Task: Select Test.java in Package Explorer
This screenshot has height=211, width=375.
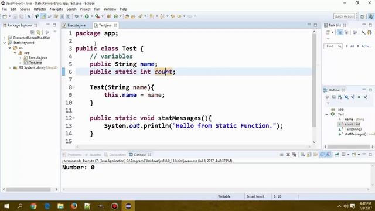Action: pyautogui.click(x=35, y=63)
